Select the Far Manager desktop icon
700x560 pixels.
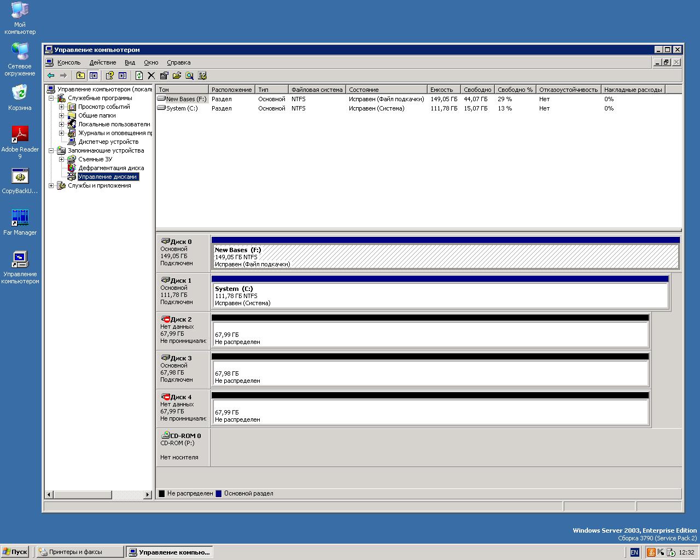pos(20,218)
